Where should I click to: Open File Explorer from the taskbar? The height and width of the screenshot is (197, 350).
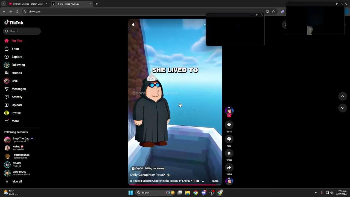click(188, 193)
